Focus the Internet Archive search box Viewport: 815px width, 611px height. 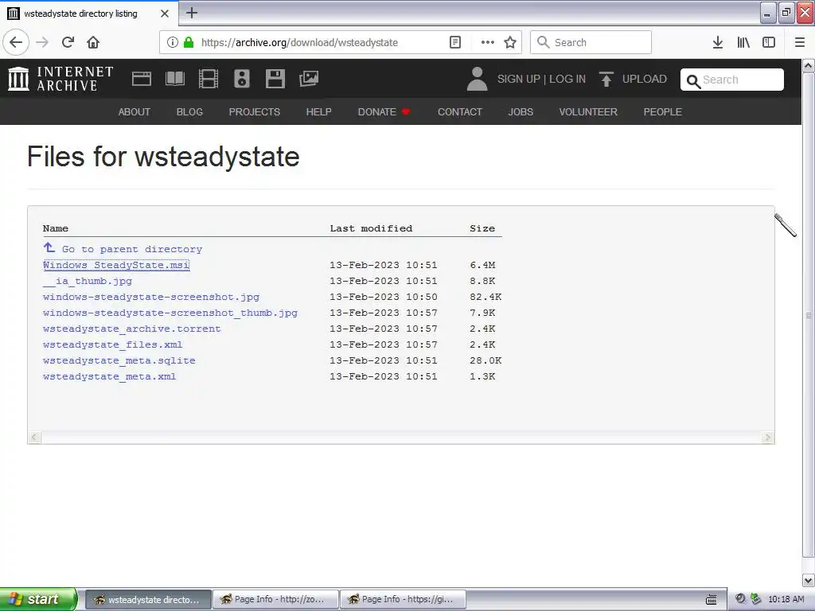[732, 80]
